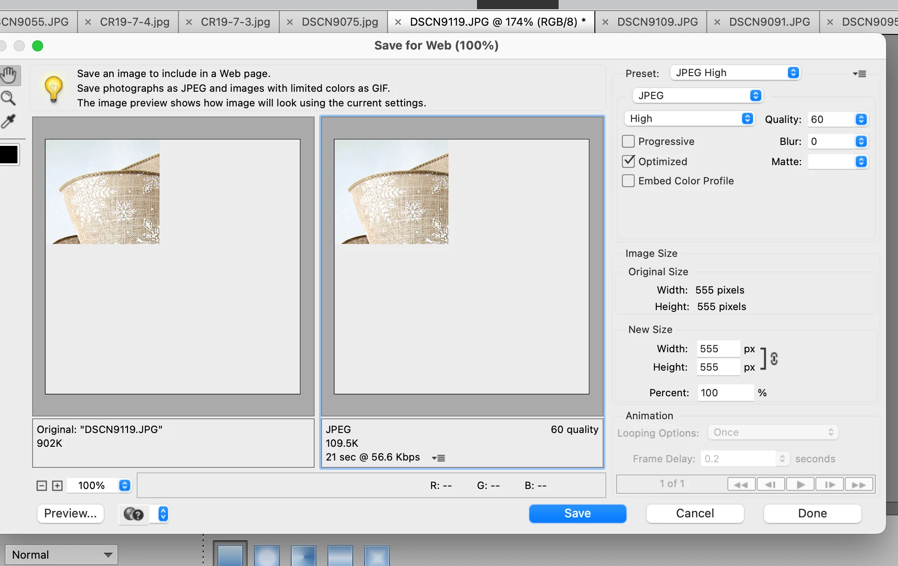Image resolution: width=898 pixels, height=566 pixels.
Task: Click the Save button
Action: coord(577,514)
